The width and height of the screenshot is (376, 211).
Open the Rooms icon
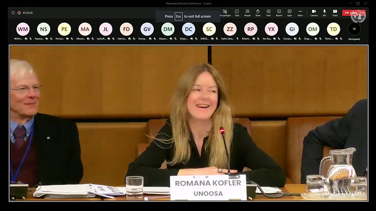279,12
